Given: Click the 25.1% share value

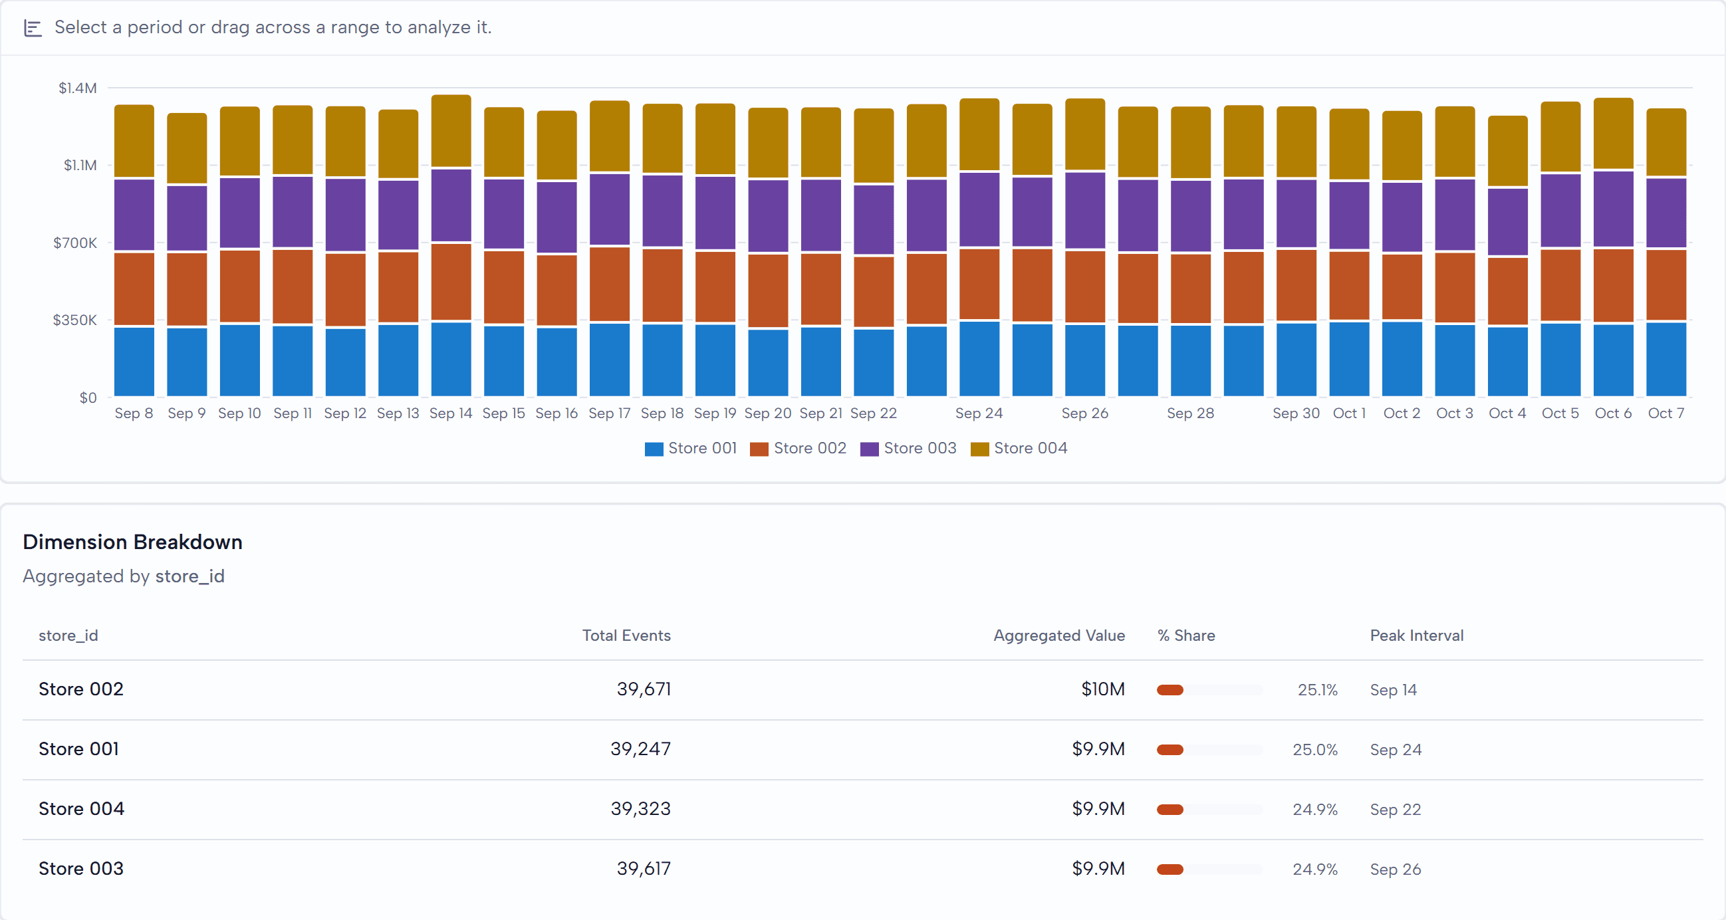Looking at the screenshot, I should [x=1317, y=690].
